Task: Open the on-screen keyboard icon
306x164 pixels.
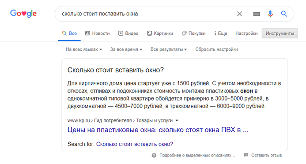Action: 257,14
